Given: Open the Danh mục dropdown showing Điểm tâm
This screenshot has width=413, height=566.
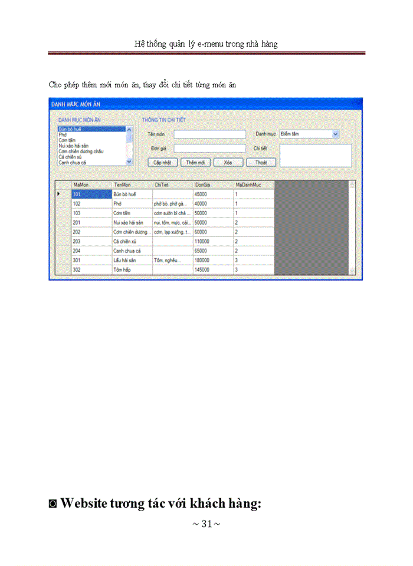Looking at the screenshot, I should (309, 134).
